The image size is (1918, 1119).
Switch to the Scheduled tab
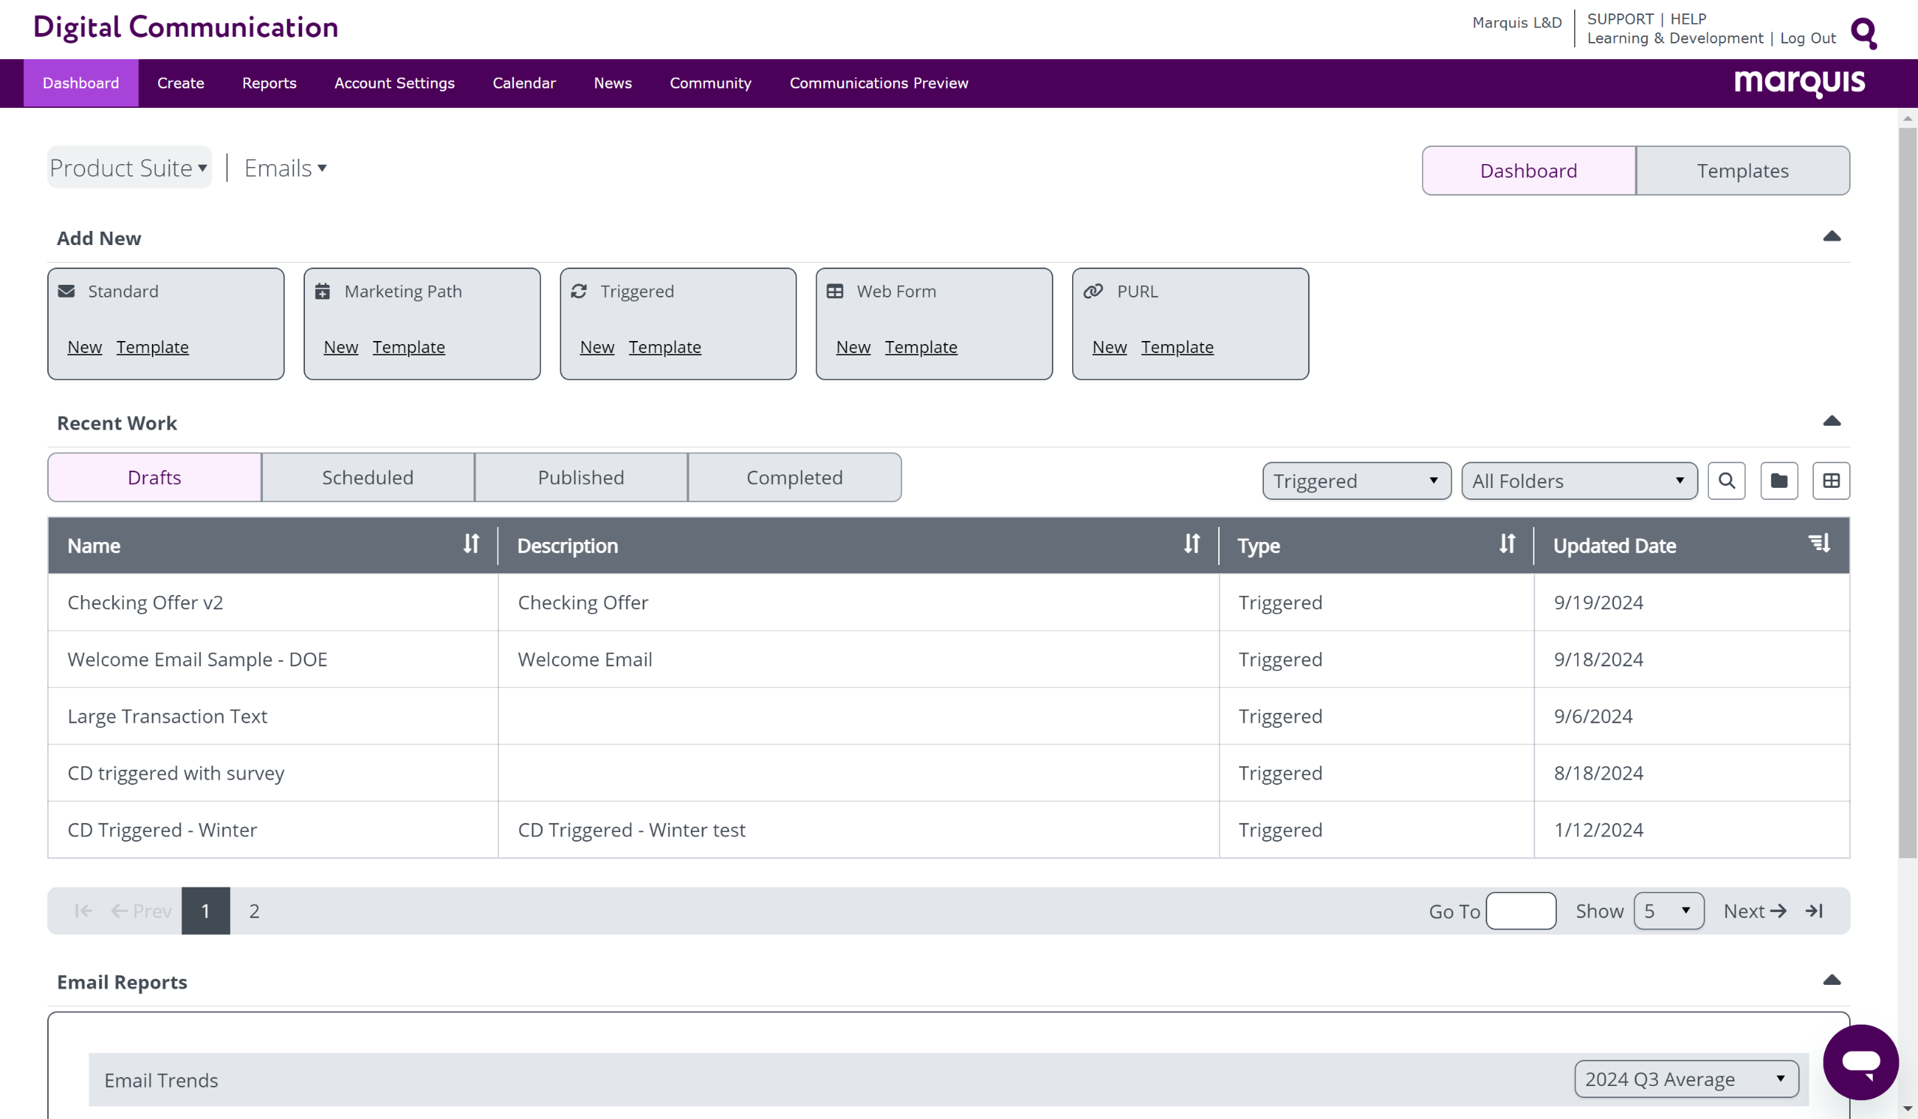(x=368, y=477)
